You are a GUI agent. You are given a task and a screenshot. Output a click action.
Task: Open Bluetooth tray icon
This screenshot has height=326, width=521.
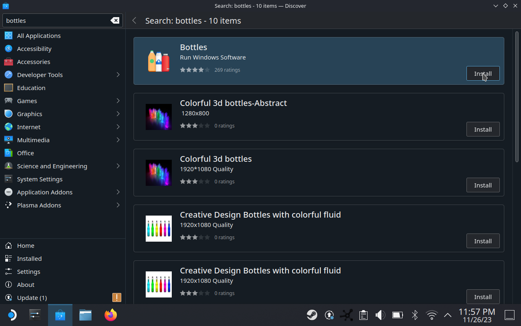tap(415, 315)
